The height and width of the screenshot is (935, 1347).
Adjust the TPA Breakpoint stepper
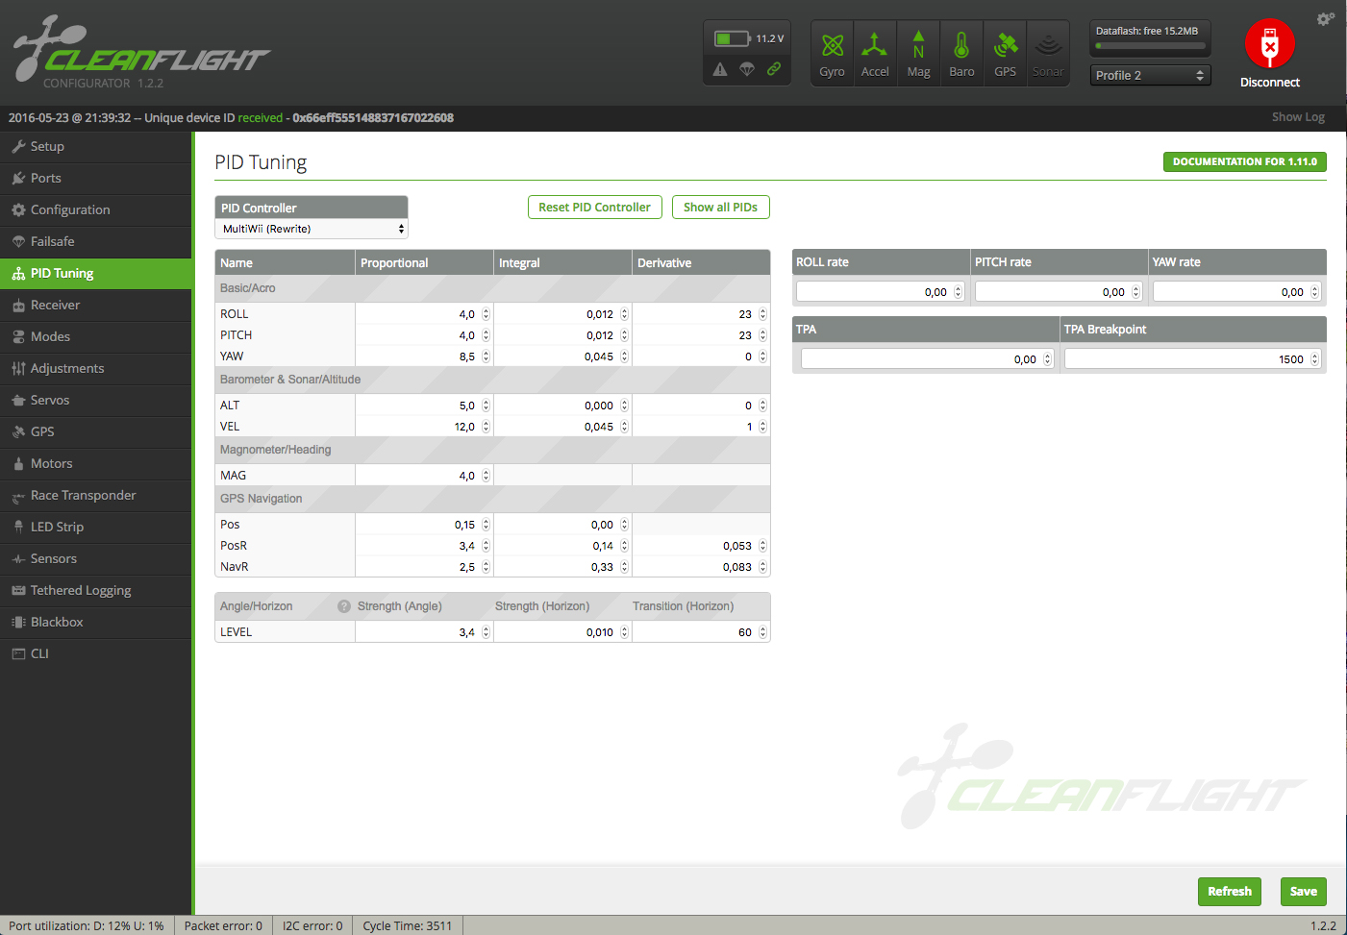click(1314, 359)
